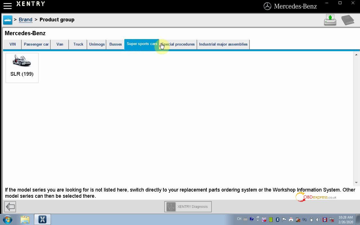The width and height of the screenshot is (360, 225).
Task: Switch to Industrial major assemblies tab
Action: point(223,44)
